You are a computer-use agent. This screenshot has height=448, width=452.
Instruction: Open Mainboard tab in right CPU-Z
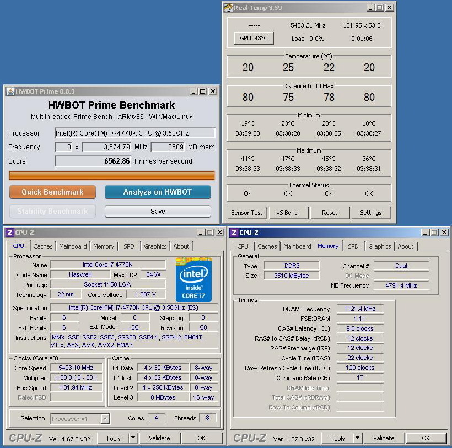(x=297, y=246)
